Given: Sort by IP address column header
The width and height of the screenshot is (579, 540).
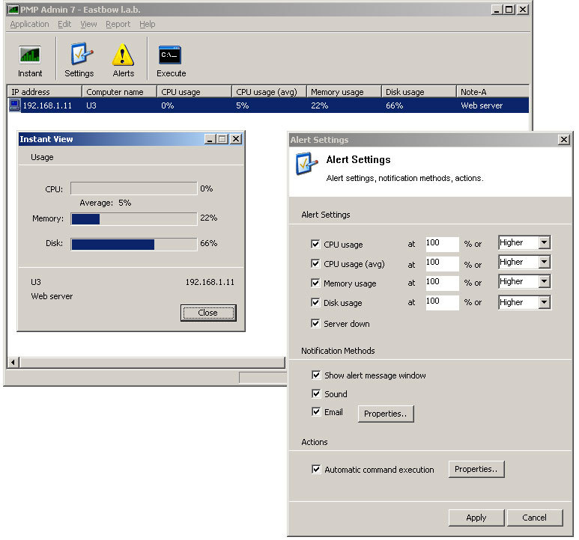Looking at the screenshot, I should pyautogui.click(x=44, y=92).
